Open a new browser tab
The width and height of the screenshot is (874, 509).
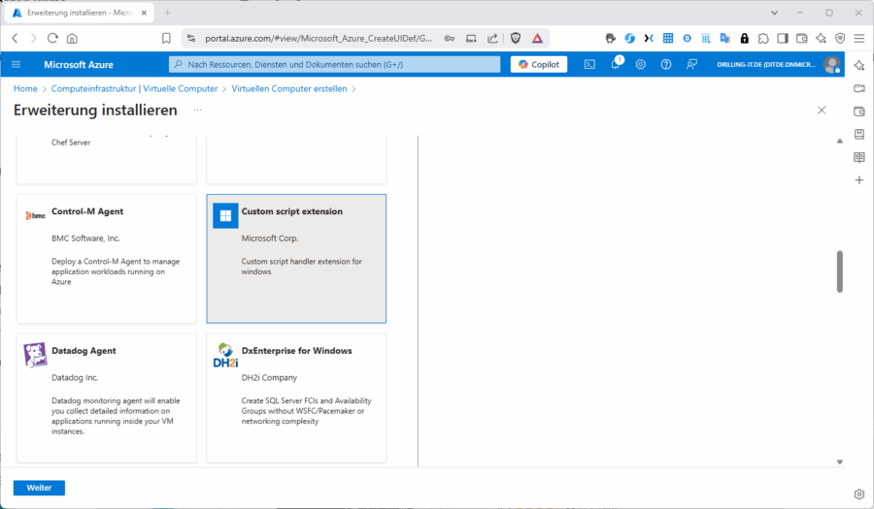pyautogui.click(x=167, y=13)
